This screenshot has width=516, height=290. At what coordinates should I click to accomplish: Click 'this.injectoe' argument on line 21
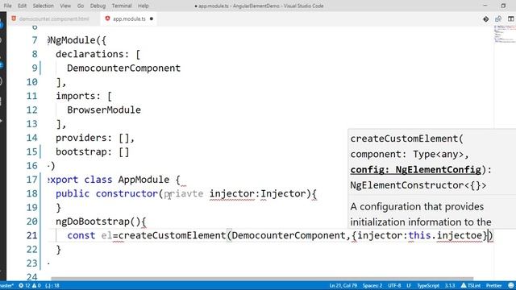pos(445,235)
